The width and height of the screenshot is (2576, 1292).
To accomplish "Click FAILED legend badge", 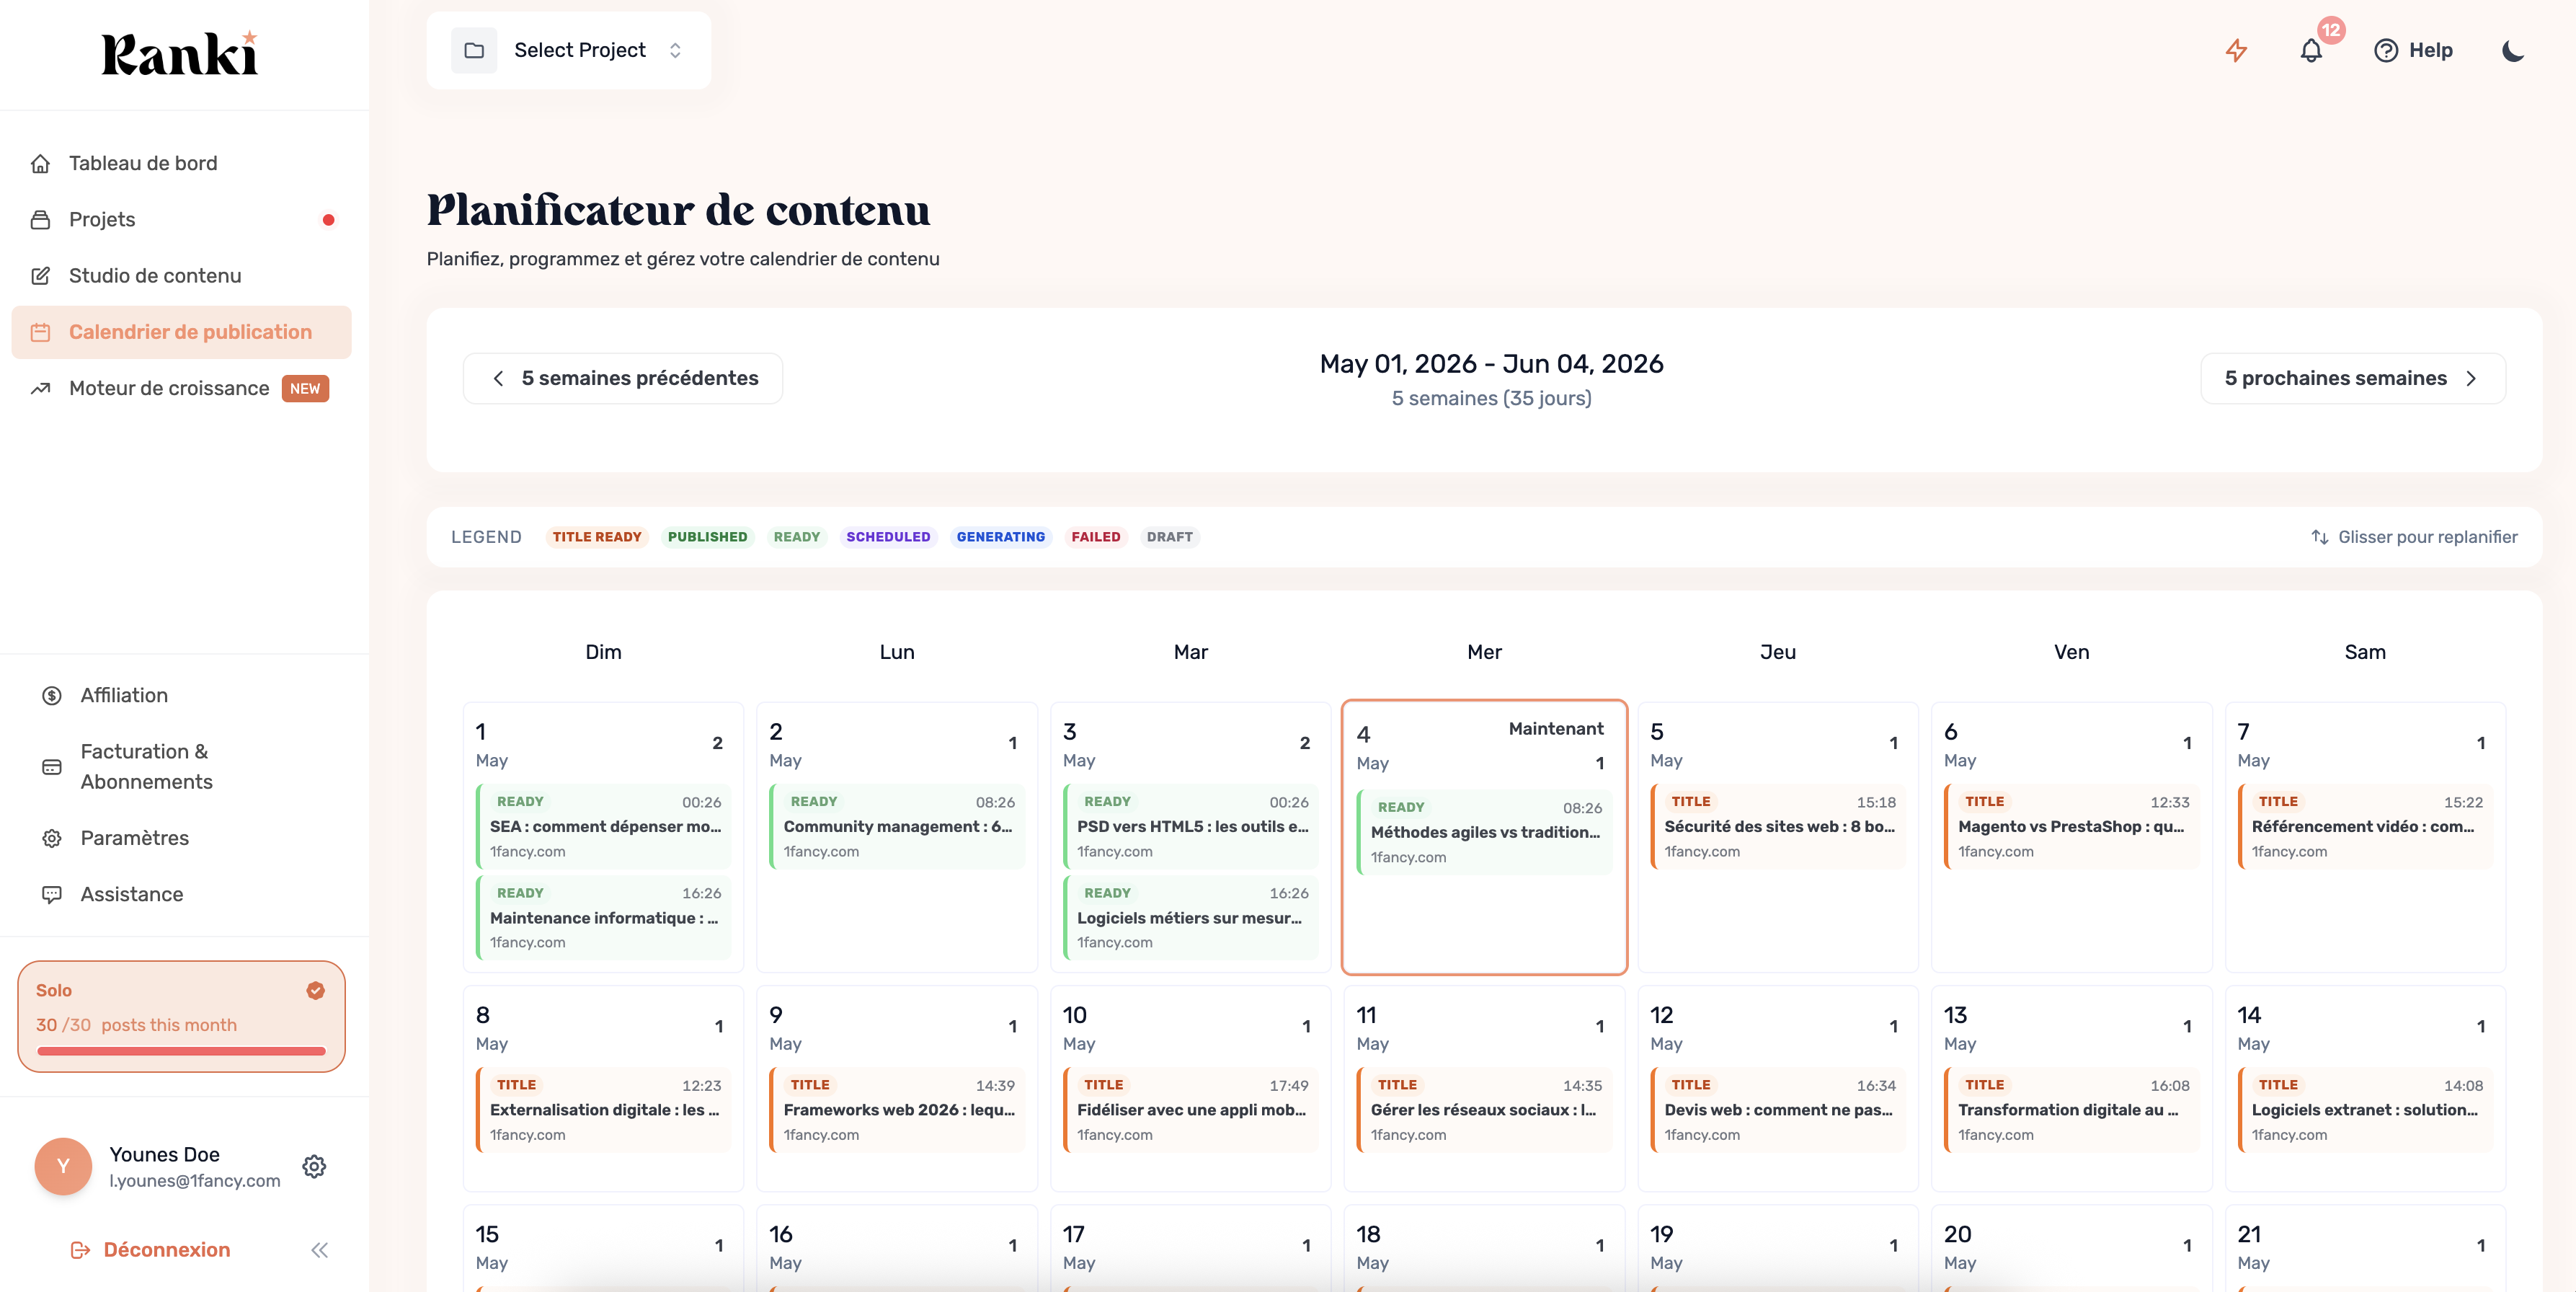I will coord(1095,537).
